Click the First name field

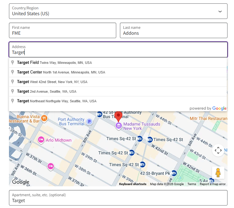pyautogui.click(x=62, y=30)
